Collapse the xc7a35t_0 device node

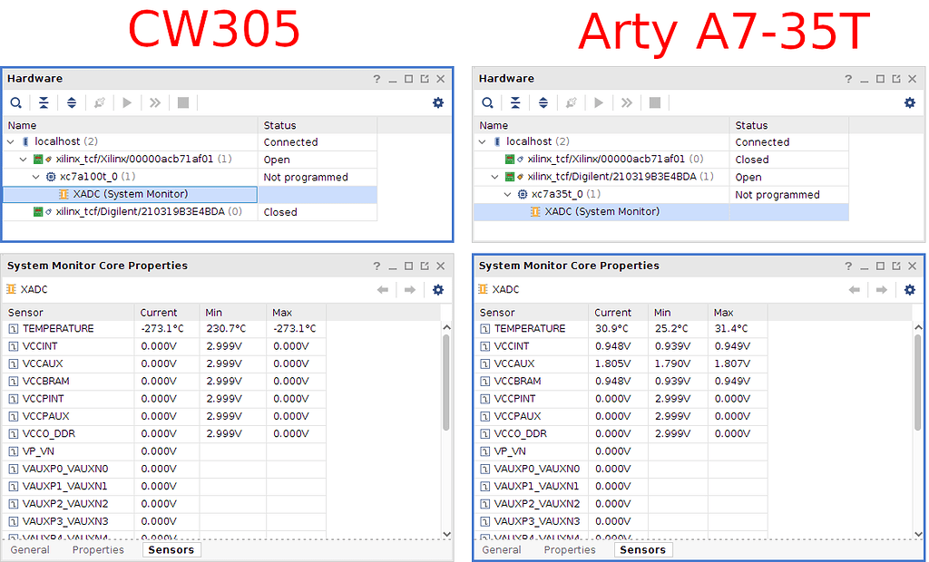508,194
